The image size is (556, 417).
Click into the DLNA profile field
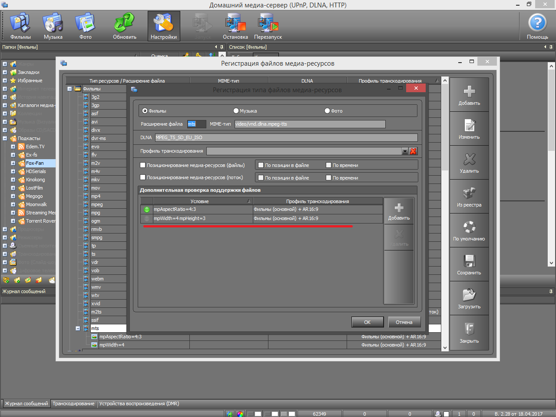coord(286,137)
